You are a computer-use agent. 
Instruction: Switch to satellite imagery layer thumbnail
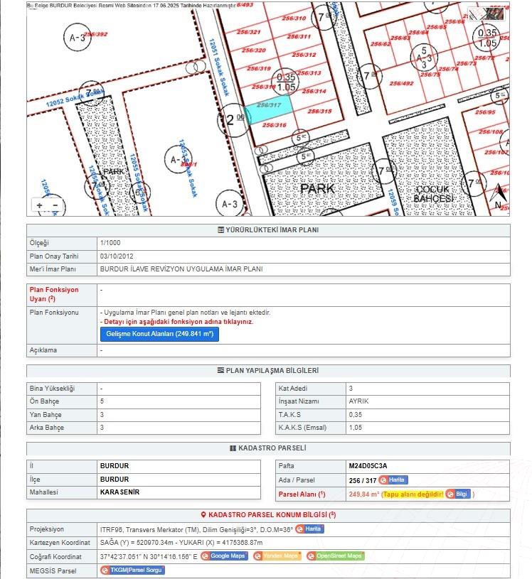494,14
